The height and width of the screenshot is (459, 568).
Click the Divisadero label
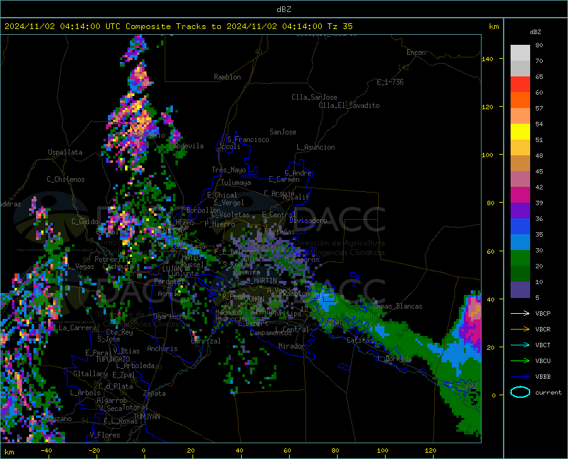(x=308, y=220)
